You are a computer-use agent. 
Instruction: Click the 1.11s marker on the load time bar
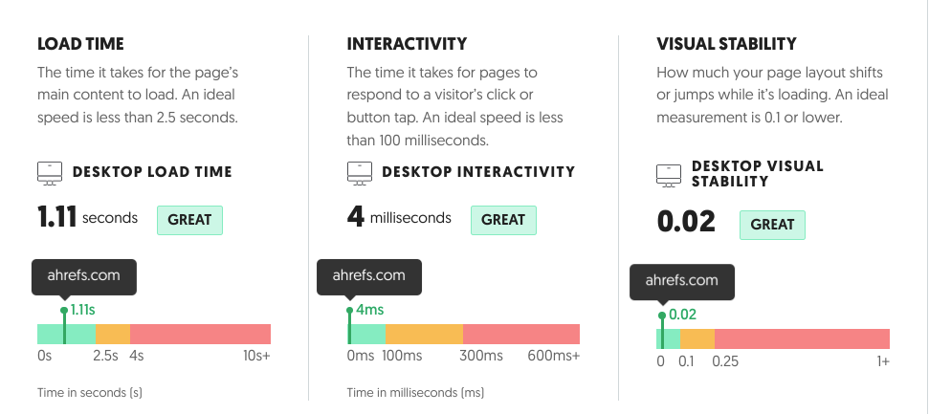78,310
